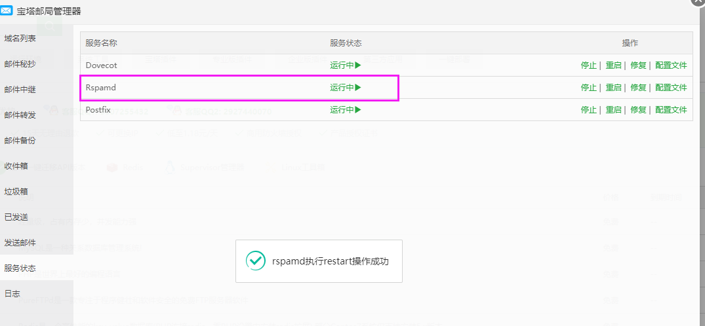Click Dovecot running status play icon
Image resolution: width=705 pixels, height=326 pixels.
tap(358, 65)
